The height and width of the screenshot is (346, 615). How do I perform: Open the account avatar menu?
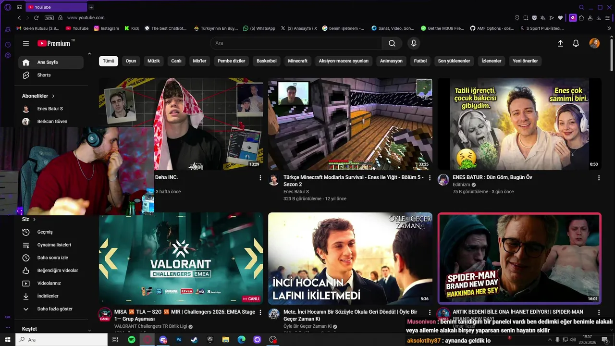click(594, 43)
